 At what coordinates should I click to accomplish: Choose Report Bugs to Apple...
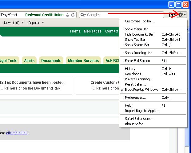pos(153,111)
